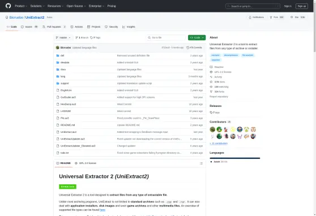
Task: Click the Report repository link
Action: pos(219,97)
